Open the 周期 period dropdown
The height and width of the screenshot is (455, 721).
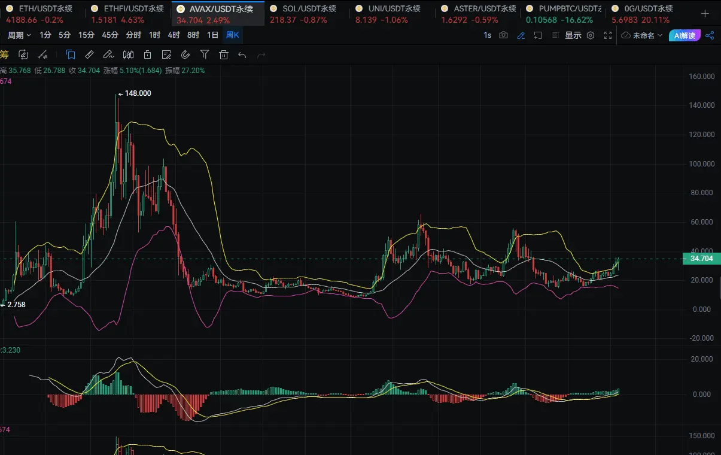click(19, 35)
